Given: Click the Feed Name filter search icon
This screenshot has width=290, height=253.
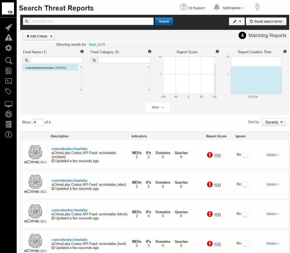Looking at the screenshot, I should 27,60.
